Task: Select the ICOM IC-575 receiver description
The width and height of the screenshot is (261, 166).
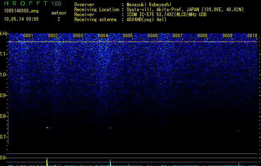Action: pos(166,15)
